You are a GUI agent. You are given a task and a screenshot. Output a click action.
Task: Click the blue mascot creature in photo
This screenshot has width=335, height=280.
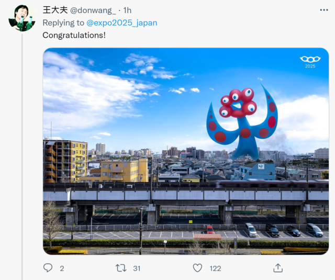pyautogui.click(x=242, y=122)
